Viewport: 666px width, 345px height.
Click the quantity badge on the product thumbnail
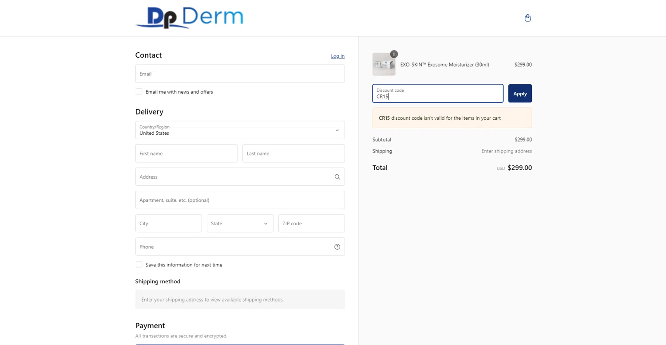(394, 54)
